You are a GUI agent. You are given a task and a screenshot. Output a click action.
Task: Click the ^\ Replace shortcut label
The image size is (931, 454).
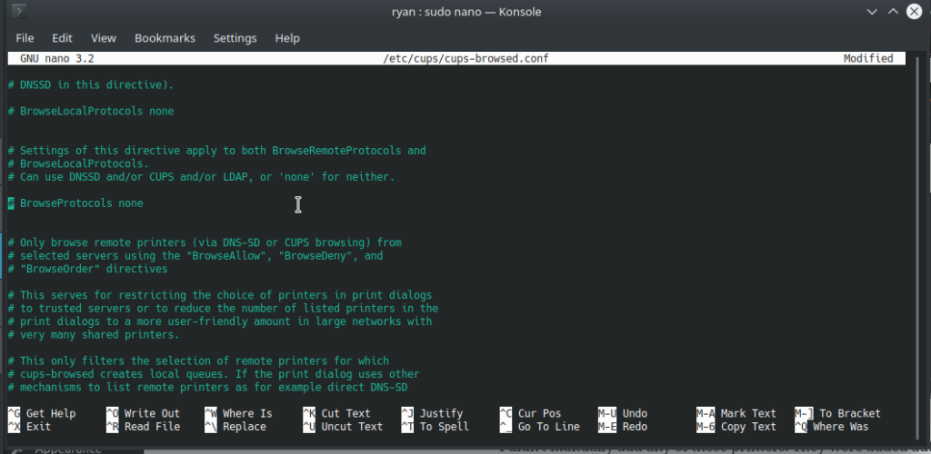235,427
